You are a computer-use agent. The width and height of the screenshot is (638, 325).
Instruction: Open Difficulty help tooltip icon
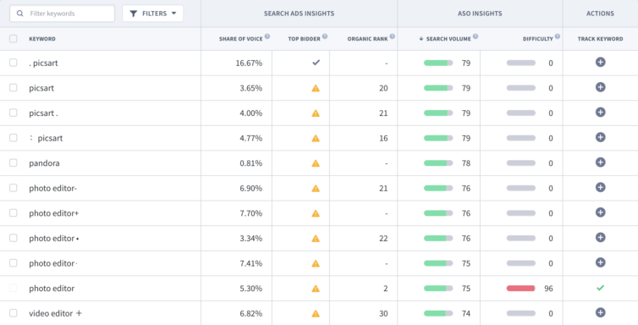[x=558, y=36]
